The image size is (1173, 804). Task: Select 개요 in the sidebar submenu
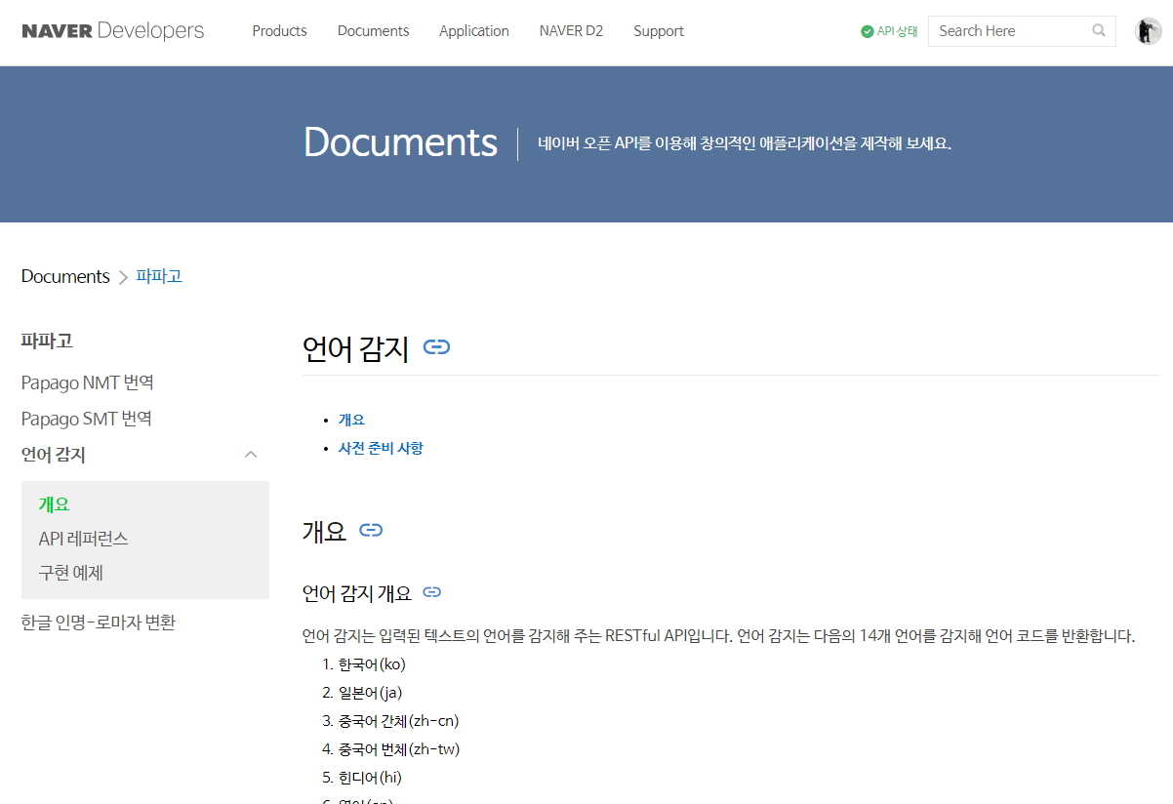click(x=55, y=504)
